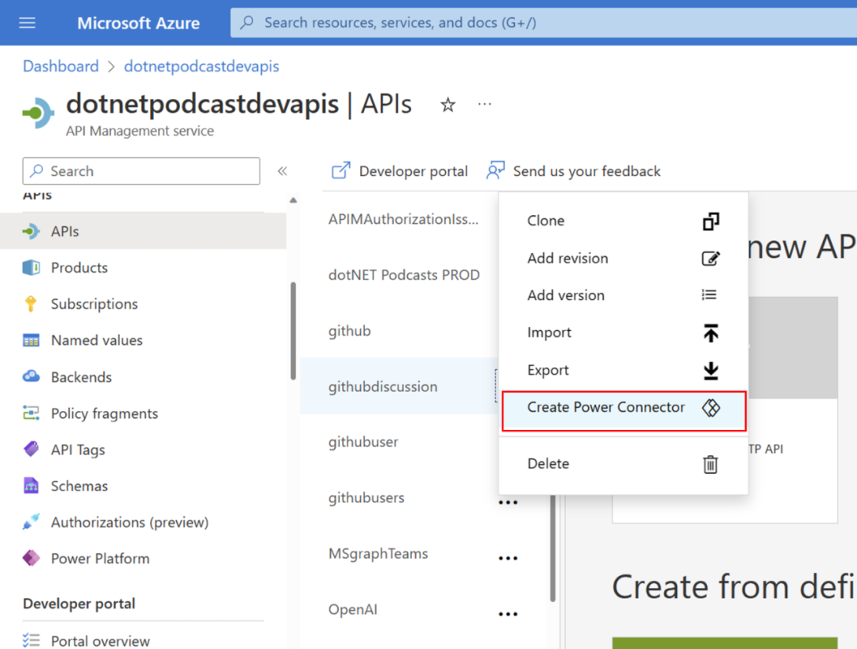Open the githubusers ellipsis menu
857x649 pixels.
click(x=508, y=502)
